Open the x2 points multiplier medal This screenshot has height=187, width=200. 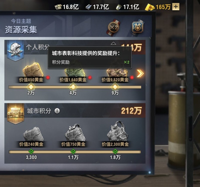[113, 27]
